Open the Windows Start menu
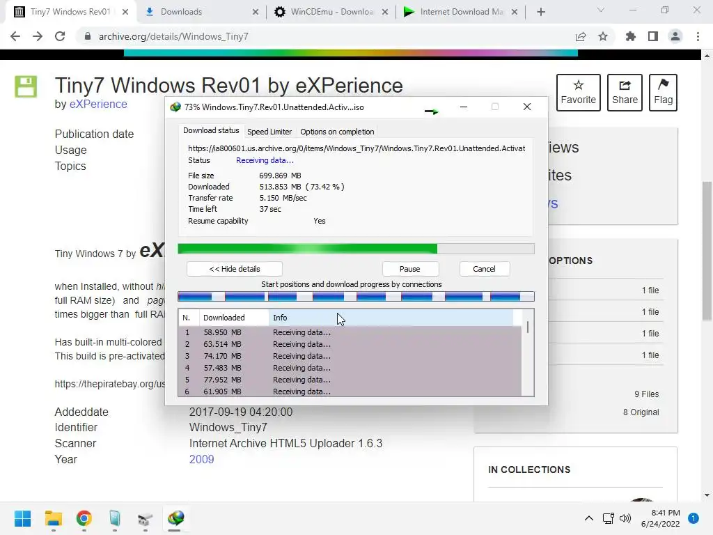The image size is (713, 535). pos(23,518)
